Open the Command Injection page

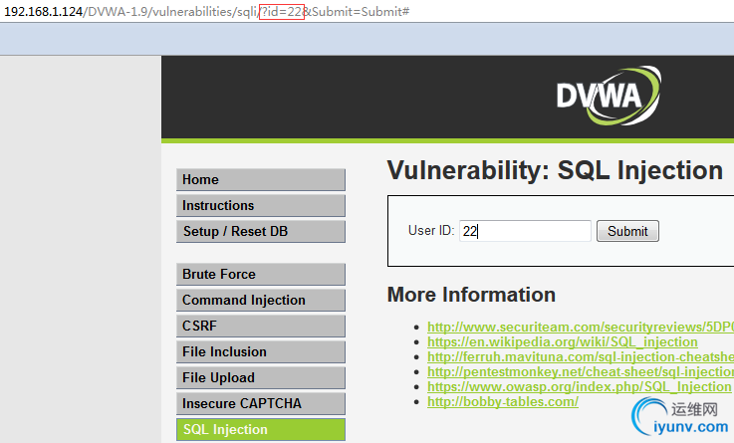[261, 300]
